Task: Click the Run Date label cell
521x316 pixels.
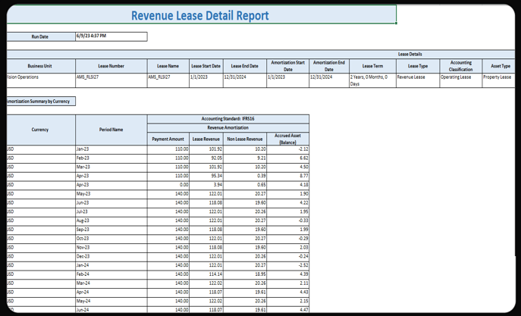Action: coord(40,36)
